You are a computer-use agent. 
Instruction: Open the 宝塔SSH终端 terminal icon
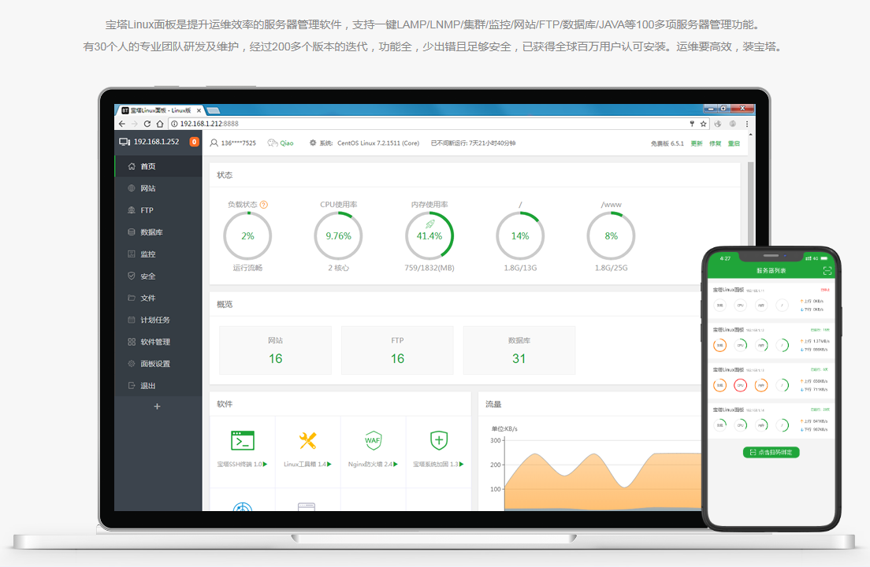point(242,440)
